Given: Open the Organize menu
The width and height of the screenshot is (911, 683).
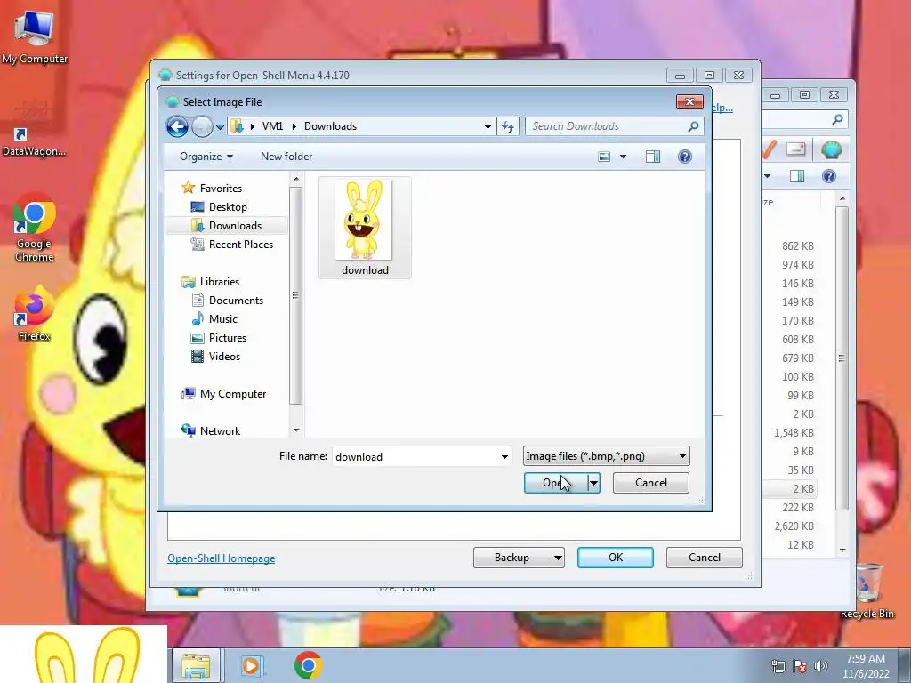Looking at the screenshot, I should pos(206,157).
